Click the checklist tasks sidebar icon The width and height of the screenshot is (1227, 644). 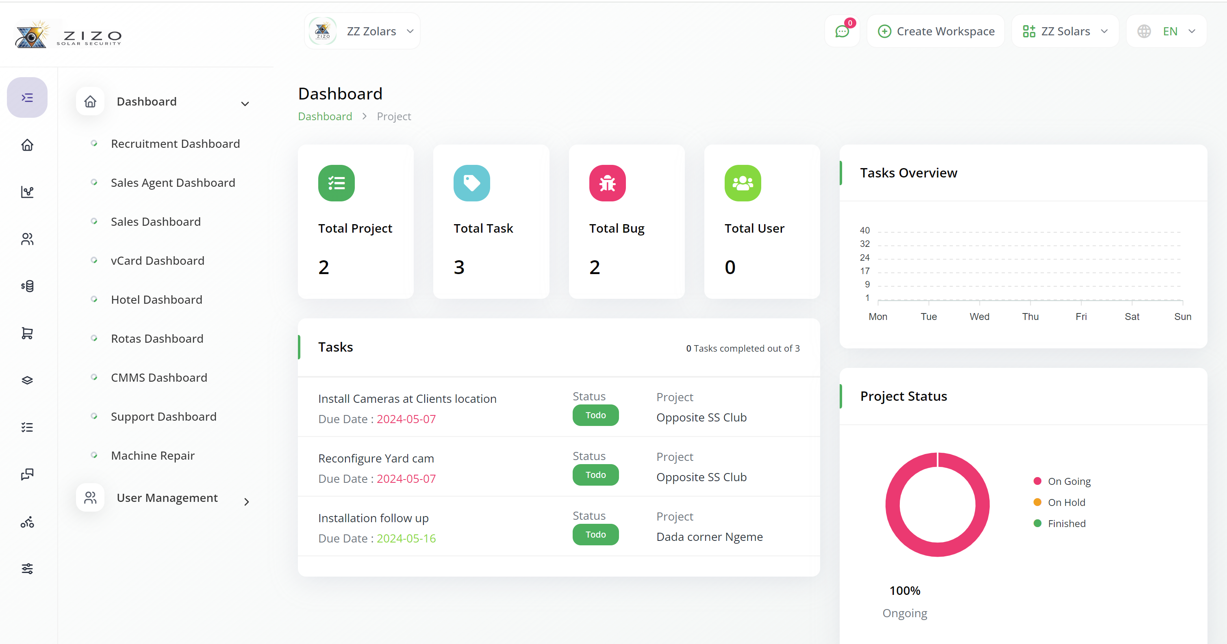point(27,427)
